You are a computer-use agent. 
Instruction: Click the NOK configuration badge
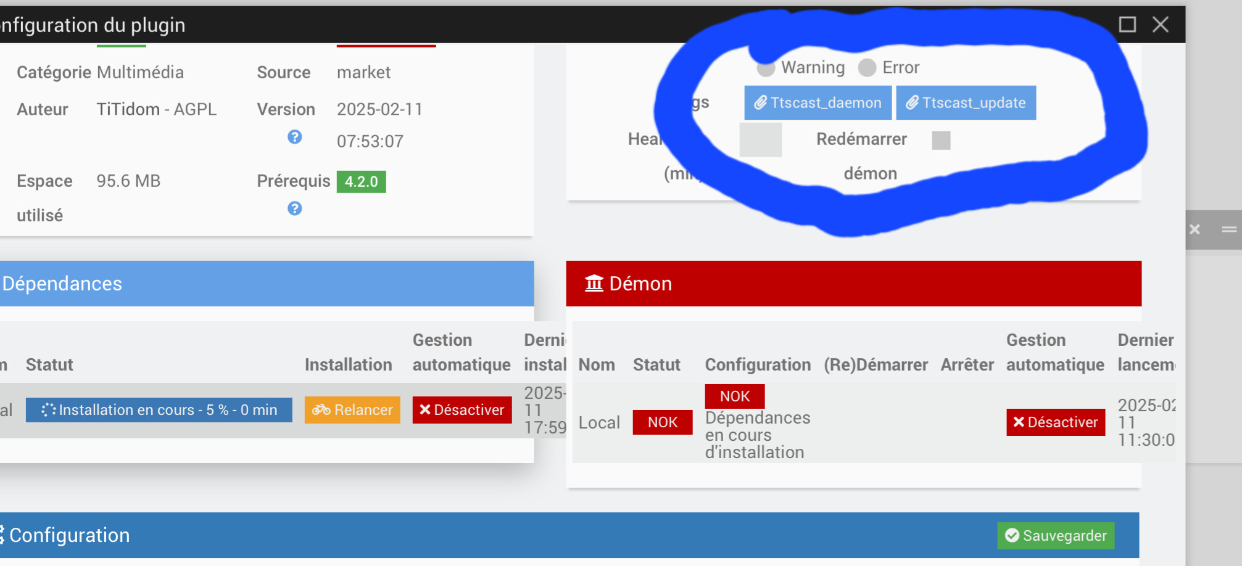point(735,396)
